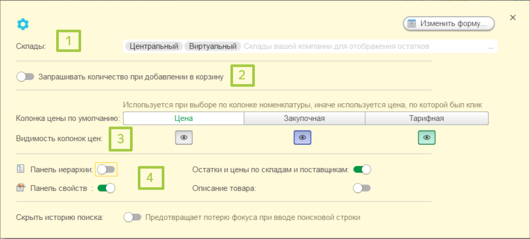Viewport: 530px width, 239px height.
Task: Click the Видимость колонок цен label
Action: pos(59,138)
